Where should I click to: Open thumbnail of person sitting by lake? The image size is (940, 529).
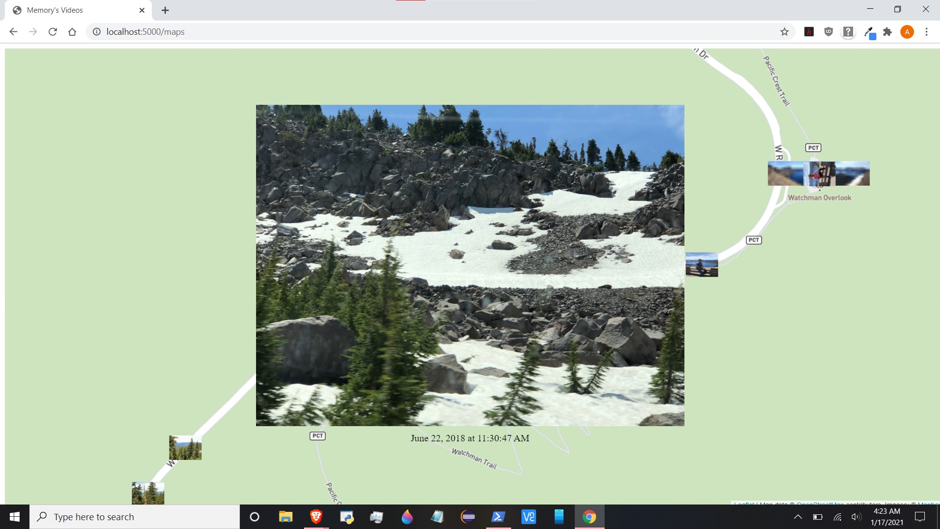click(x=702, y=264)
